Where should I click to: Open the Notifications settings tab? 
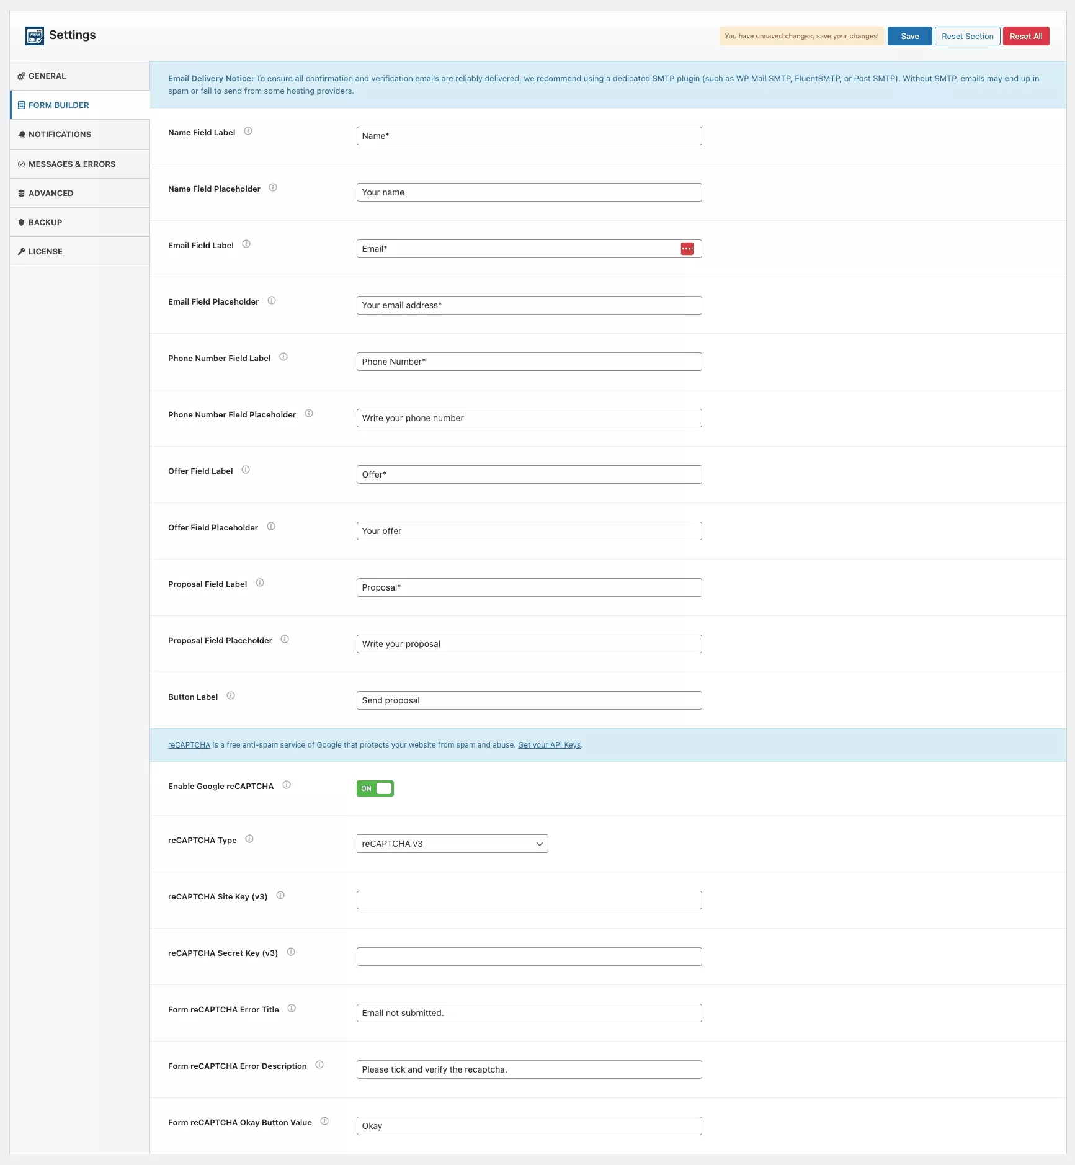click(60, 135)
